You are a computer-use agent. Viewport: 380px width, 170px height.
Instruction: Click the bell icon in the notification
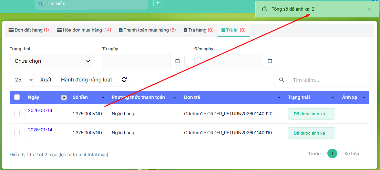[x=264, y=9]
